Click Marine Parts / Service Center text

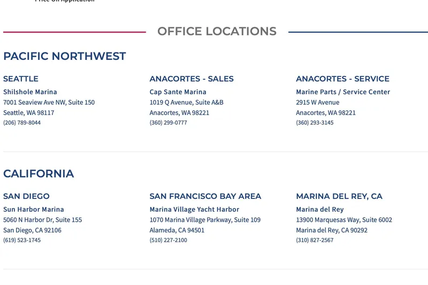pos(343,92)
